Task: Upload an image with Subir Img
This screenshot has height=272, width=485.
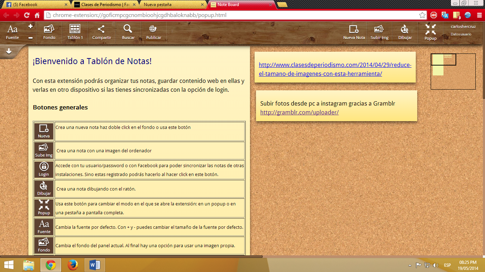Action: [379, 32]
